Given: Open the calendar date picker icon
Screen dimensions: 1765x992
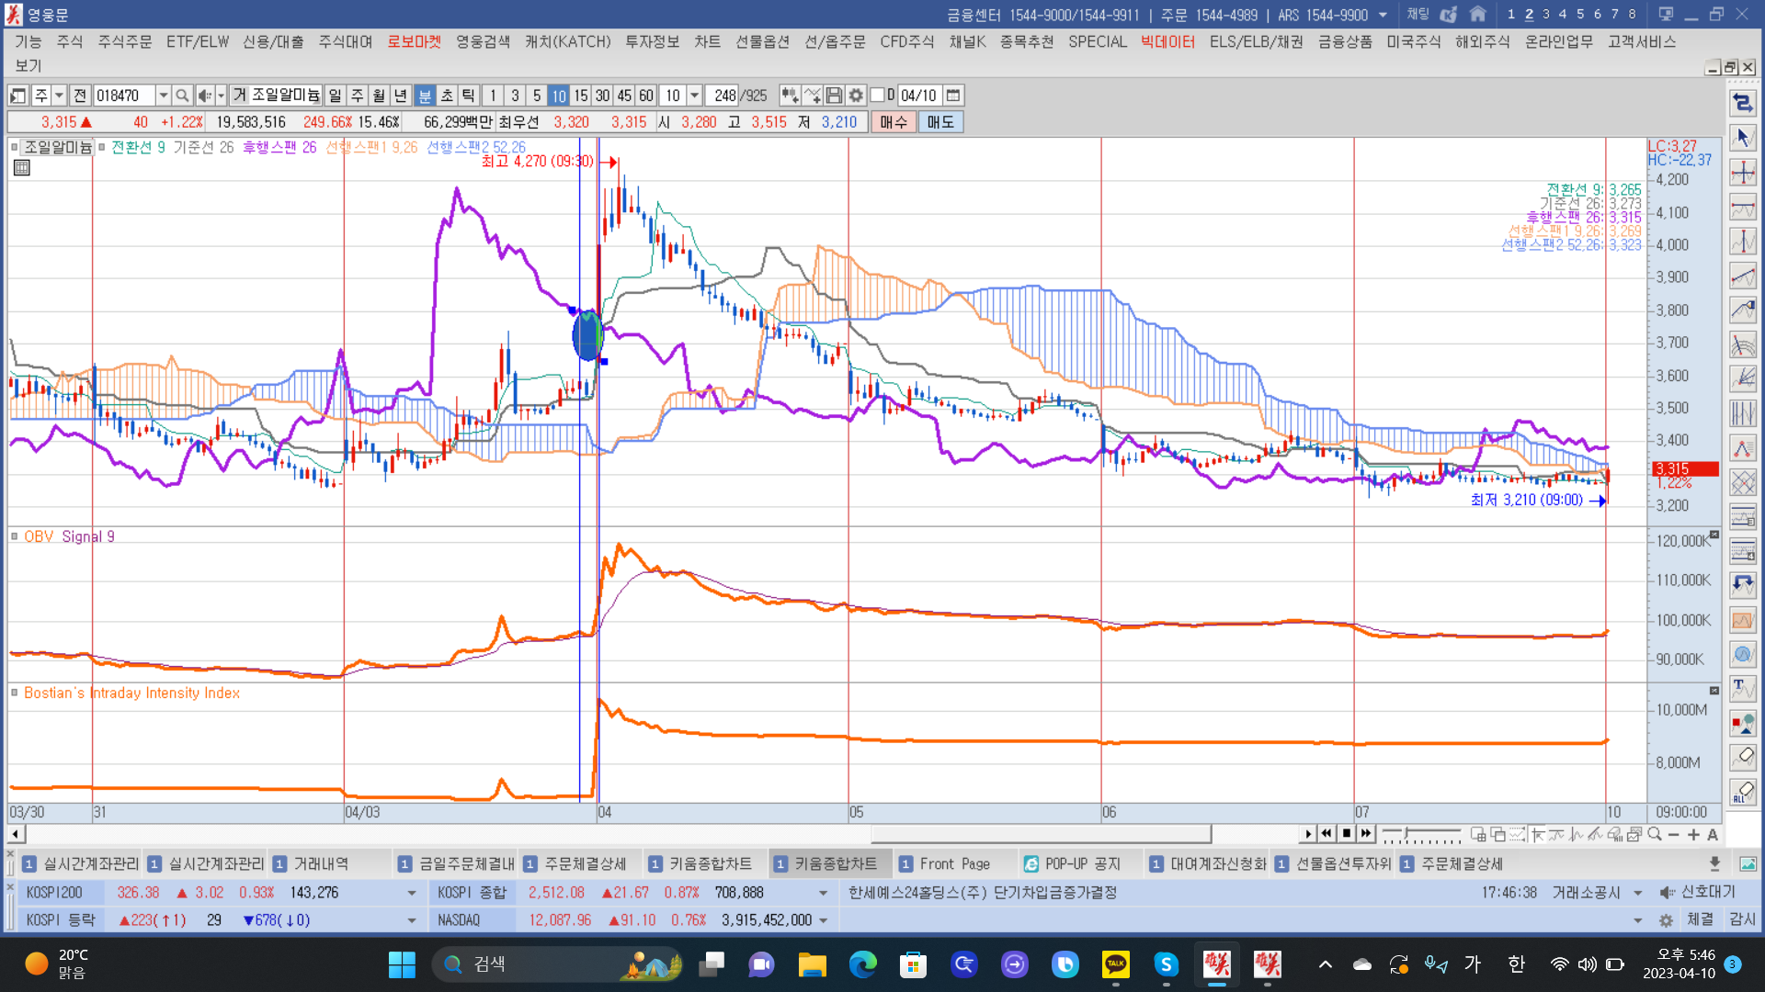Looking at the screenshot, I should pos(953,96).
